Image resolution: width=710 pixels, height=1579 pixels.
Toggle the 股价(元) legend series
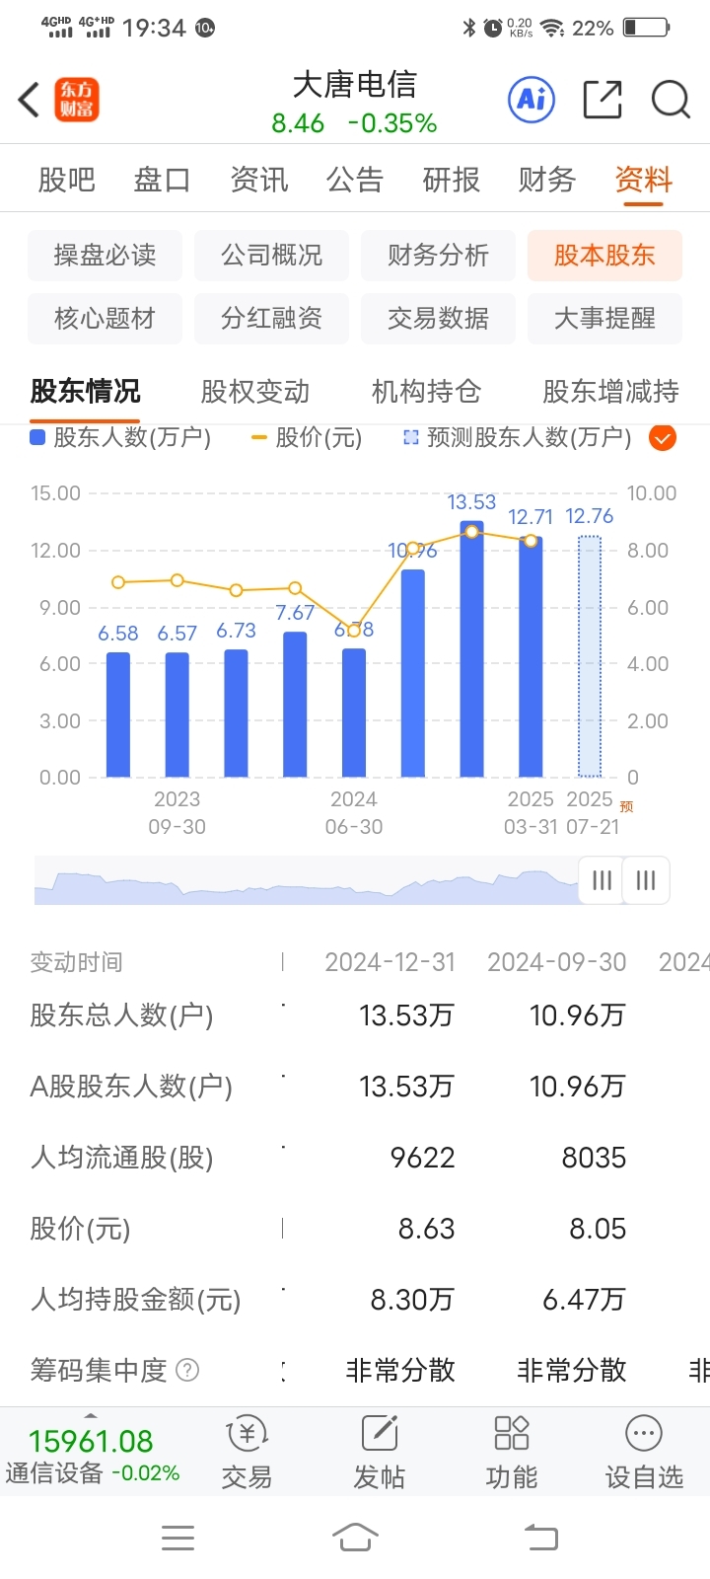coord(308,437)
